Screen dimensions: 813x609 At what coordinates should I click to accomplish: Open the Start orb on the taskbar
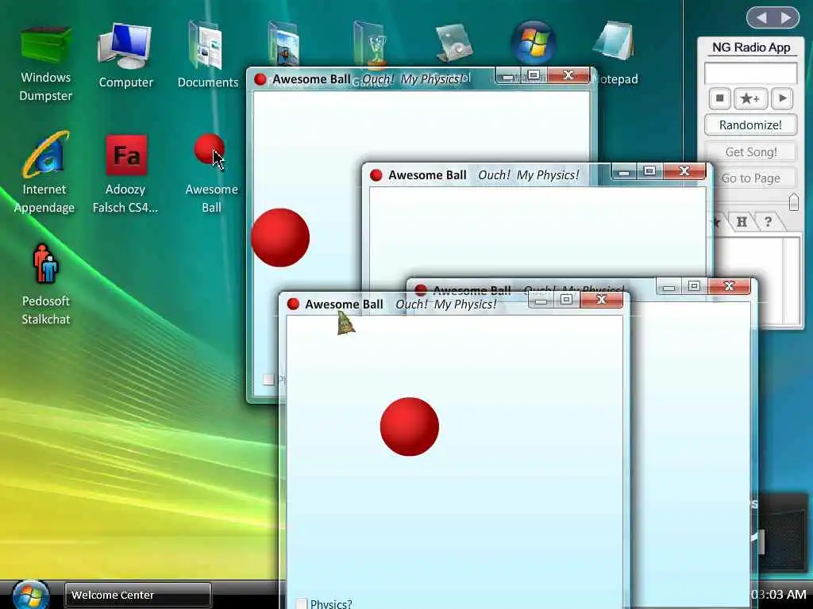tap(31, 596)
